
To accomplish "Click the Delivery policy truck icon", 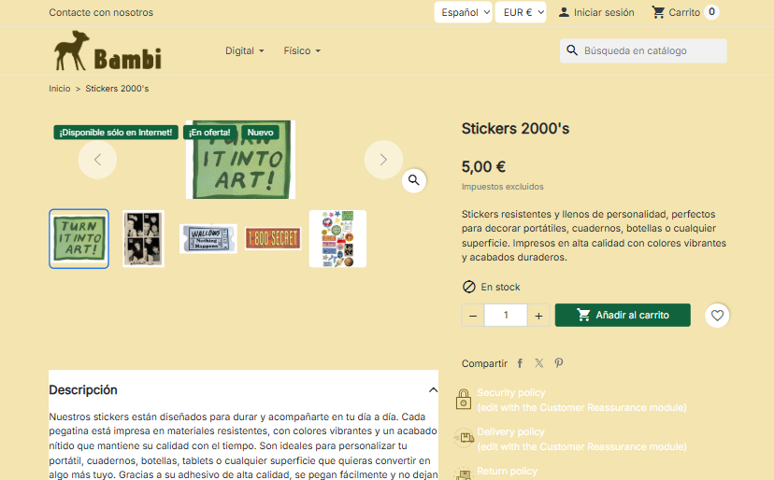I will coord(464,438).
